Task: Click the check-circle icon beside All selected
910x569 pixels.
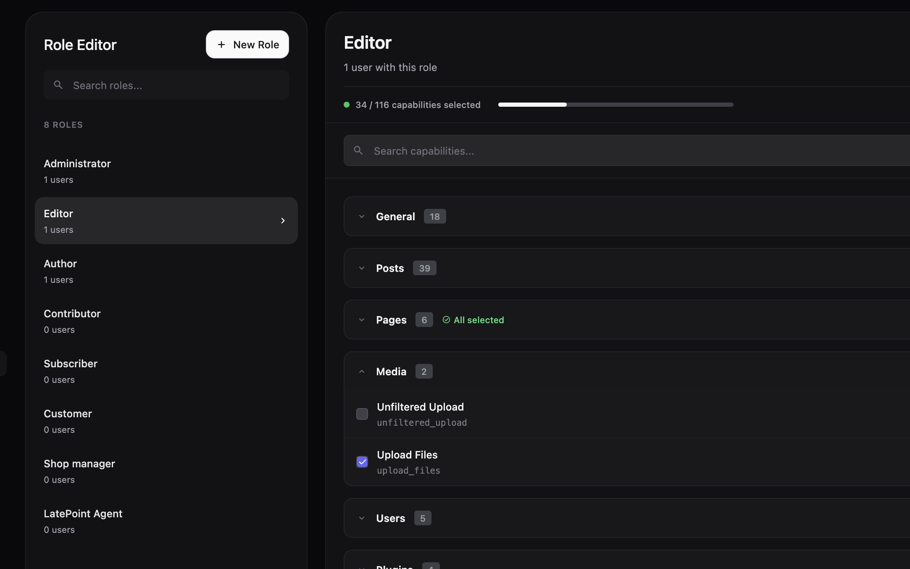Action: click(446, 320)
